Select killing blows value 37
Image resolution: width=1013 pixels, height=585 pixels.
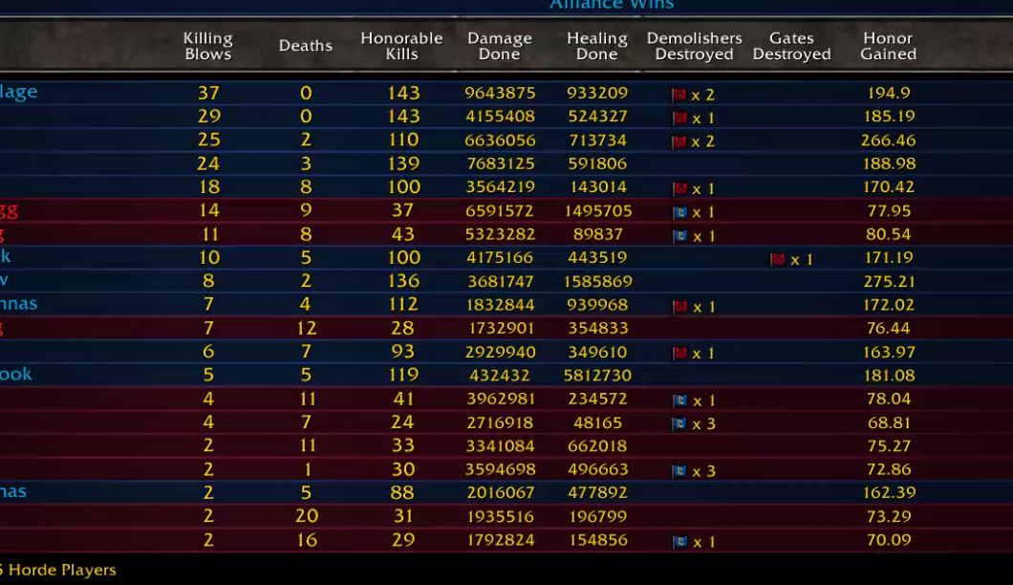[208, 93]
